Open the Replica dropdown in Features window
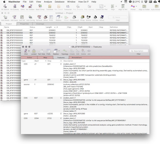 (x=56, y=51)
